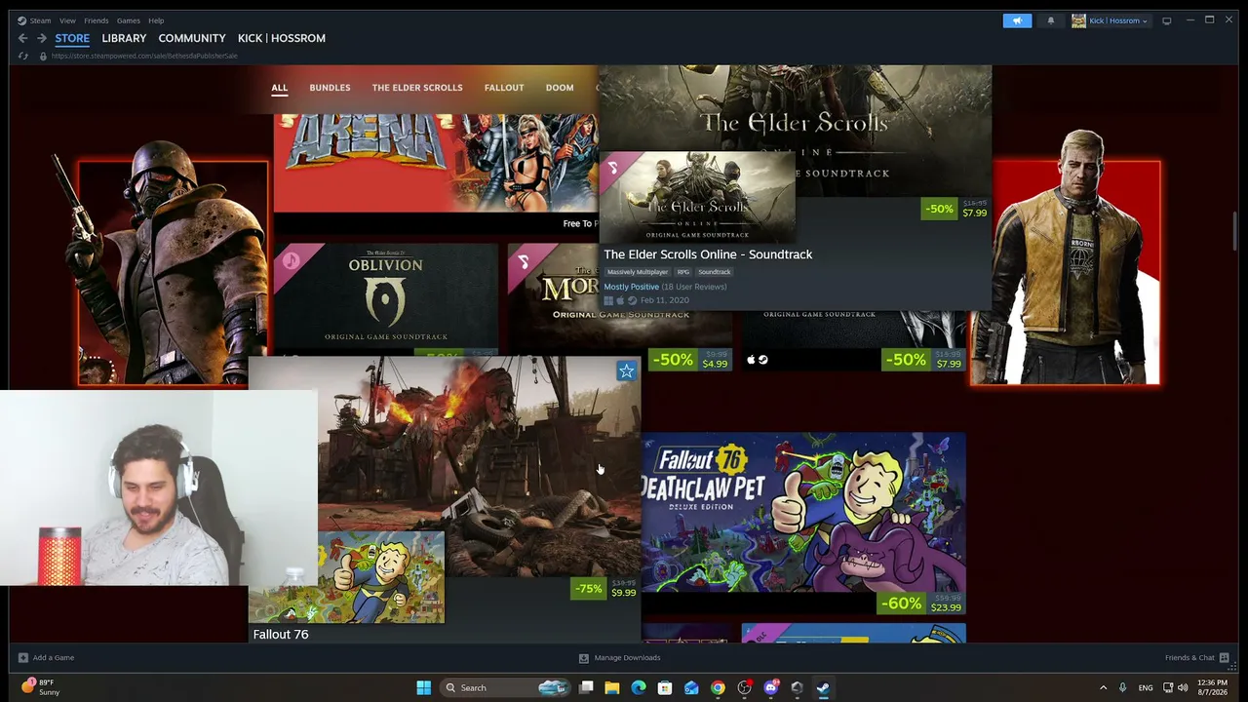
Task: Go back with the back arrow
Action: tap(22, 38)
